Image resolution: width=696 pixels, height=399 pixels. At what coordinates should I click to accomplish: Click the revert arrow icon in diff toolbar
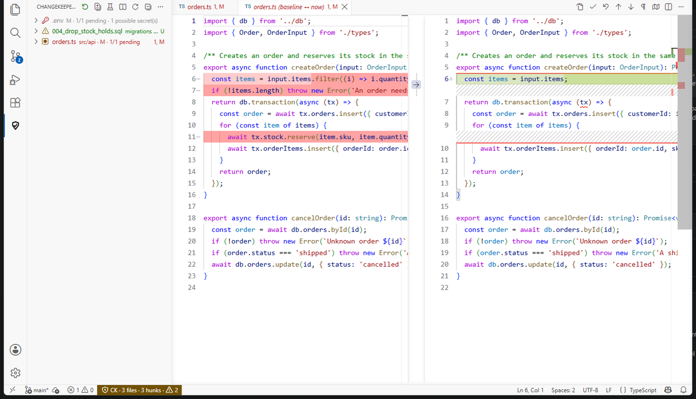[x=606, y=7]
